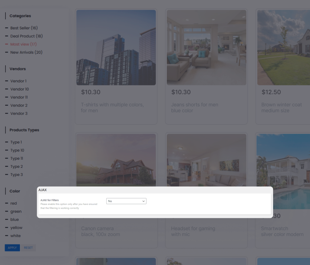
Task: Select New Arrivals (20) category
Action: point(26,52)
